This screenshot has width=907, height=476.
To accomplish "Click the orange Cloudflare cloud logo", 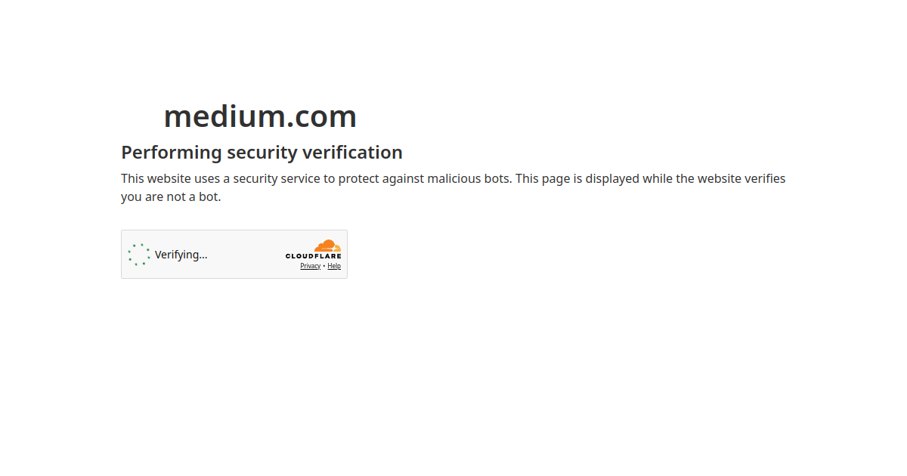I will coord(328,246).
